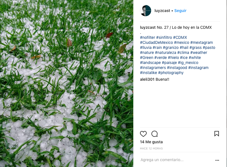Click the Agrega un comentario field
227x167 pixels.
(177, 160)
